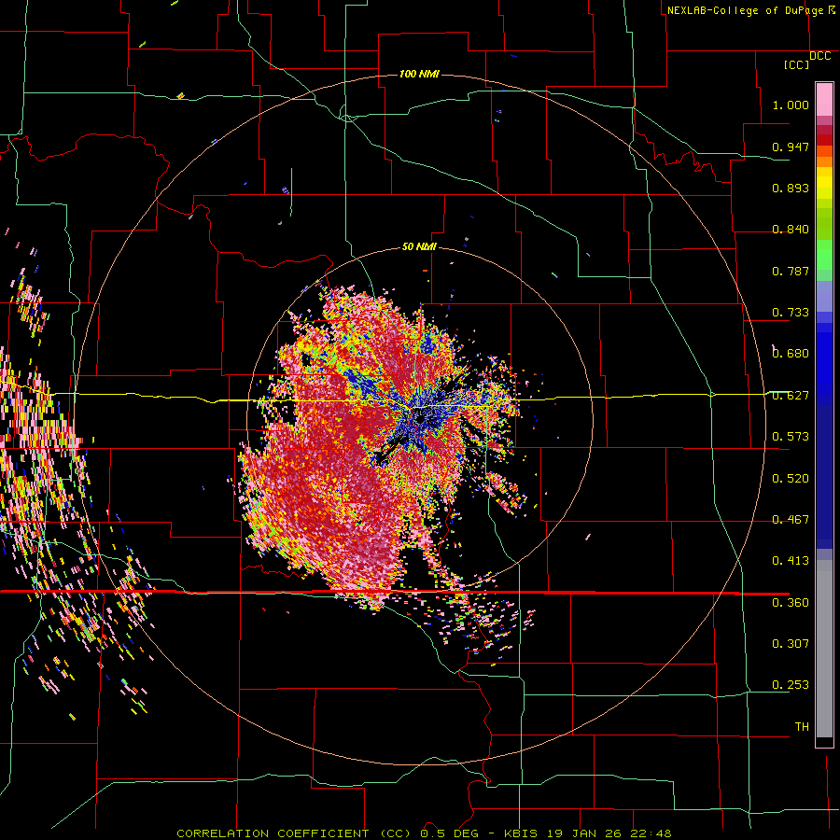This screenshot has width=840, height=840.
Task: Click the 100 NMI range ring label
Action: pyautogui.click(x=419, y=74)
